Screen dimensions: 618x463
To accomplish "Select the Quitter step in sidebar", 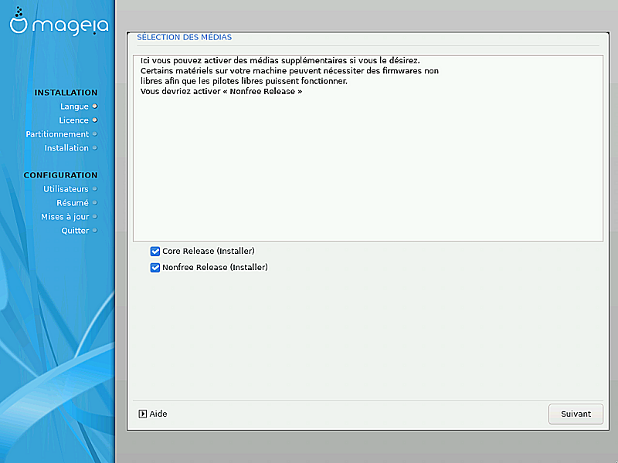I will (x=75, y=230).
